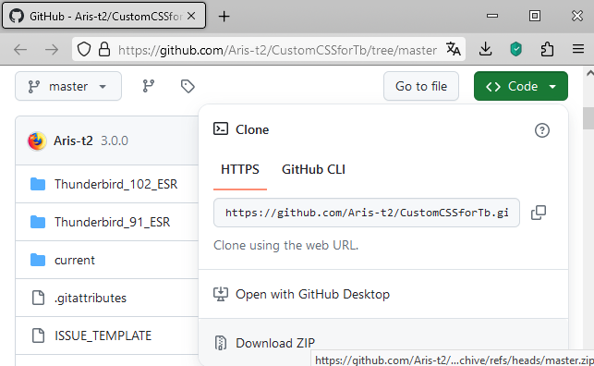
Task: Minimize the Firefox window
Action: click(x=492, y=16)
